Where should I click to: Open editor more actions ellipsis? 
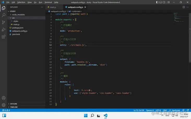pos(188,7)
